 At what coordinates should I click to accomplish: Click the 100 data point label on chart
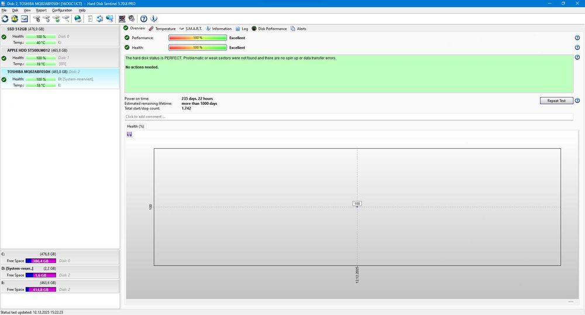tap(357, 203)
